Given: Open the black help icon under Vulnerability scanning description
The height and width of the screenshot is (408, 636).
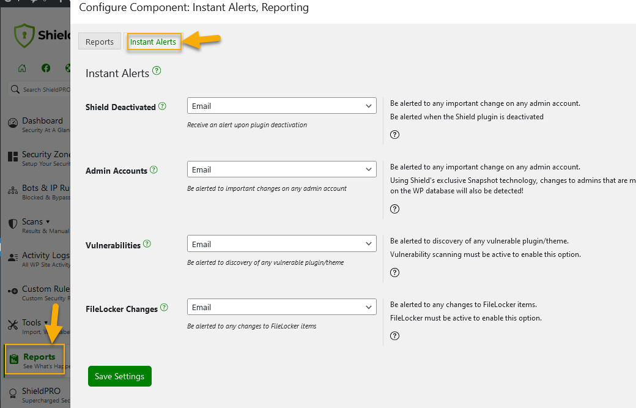Looking at the screenshot, I should pyautogui.click(x=394, y=273).
